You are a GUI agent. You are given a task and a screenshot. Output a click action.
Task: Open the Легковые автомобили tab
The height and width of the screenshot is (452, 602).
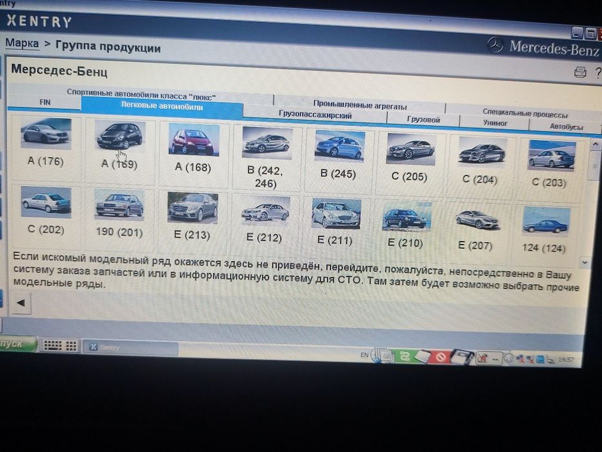[x=162, y=106]
